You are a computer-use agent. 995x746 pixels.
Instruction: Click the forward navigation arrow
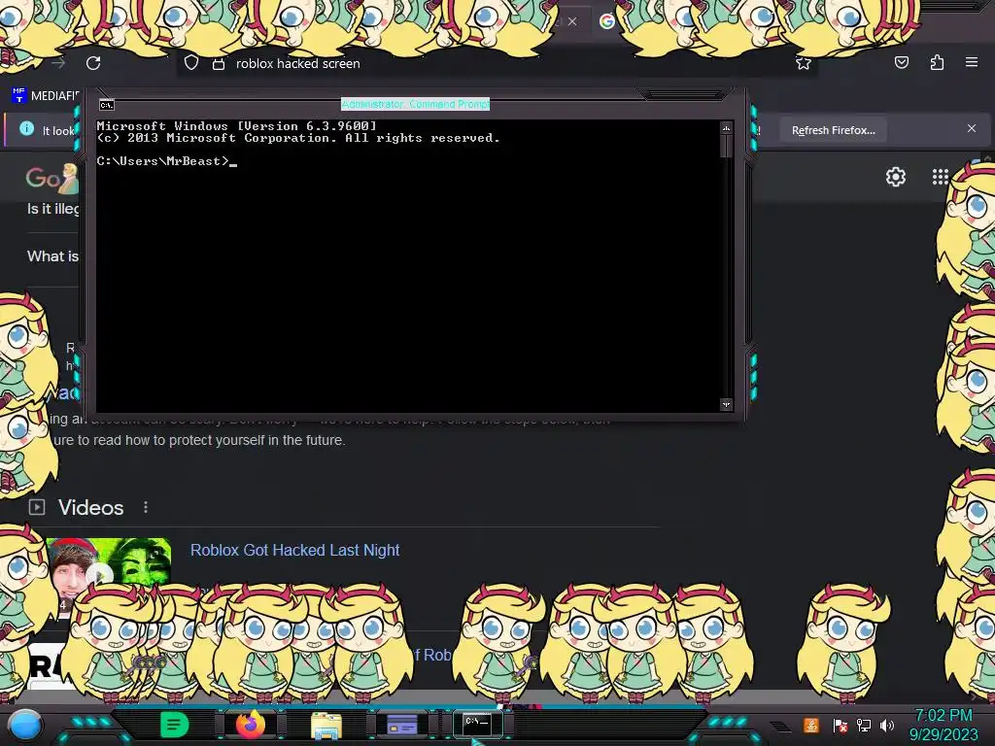tap(58, 63)
